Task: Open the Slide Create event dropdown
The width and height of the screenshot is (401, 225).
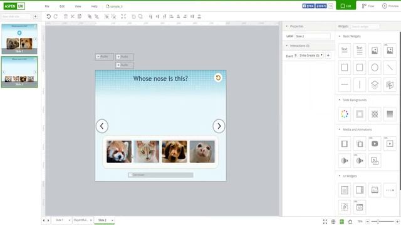Action: [x=311, y=56]
